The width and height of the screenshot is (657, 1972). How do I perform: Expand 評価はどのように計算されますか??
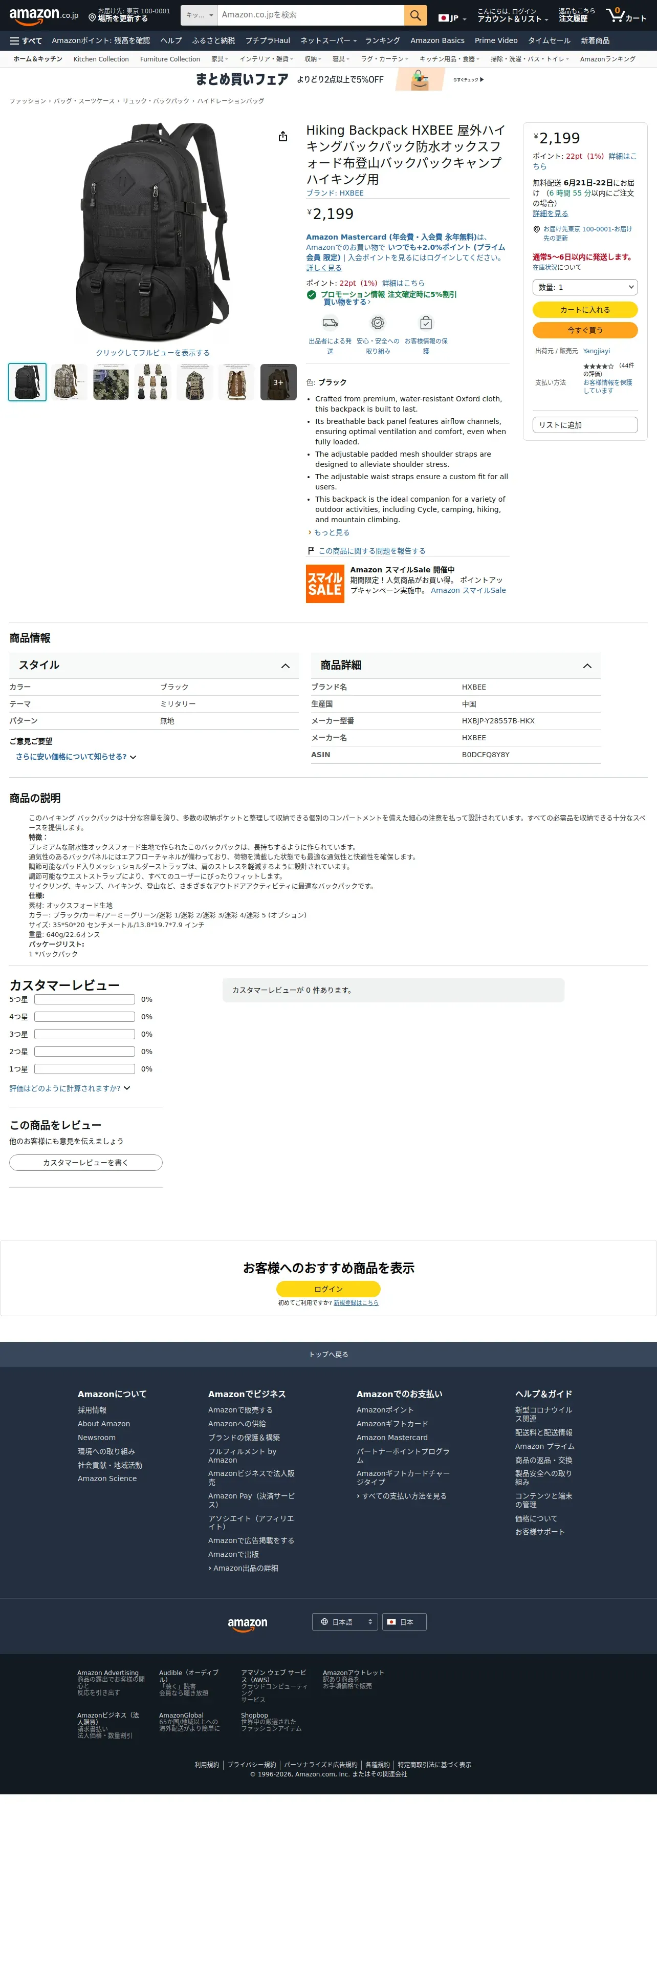(70, 1088)
